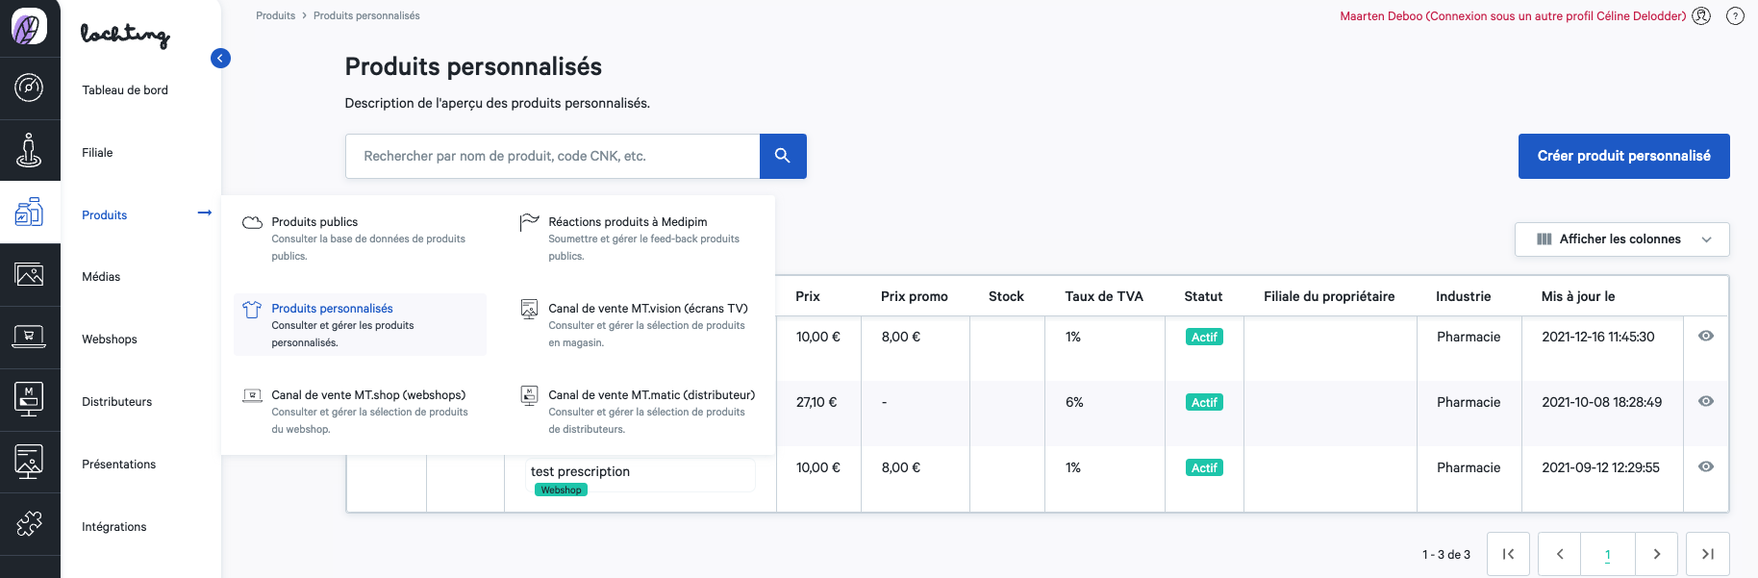This screenshot has width=1758, height=578.
Task: Focus the product search input field
Action: [552, 156]
